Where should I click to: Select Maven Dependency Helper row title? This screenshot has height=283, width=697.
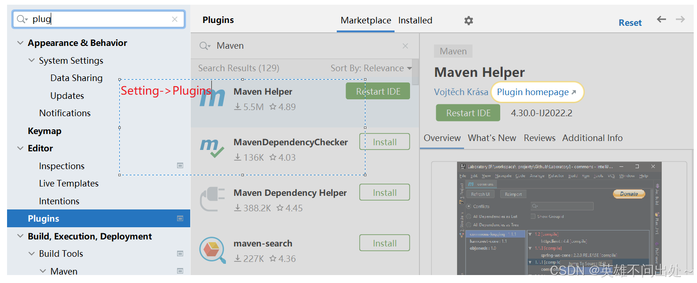[x=290, y=193]
